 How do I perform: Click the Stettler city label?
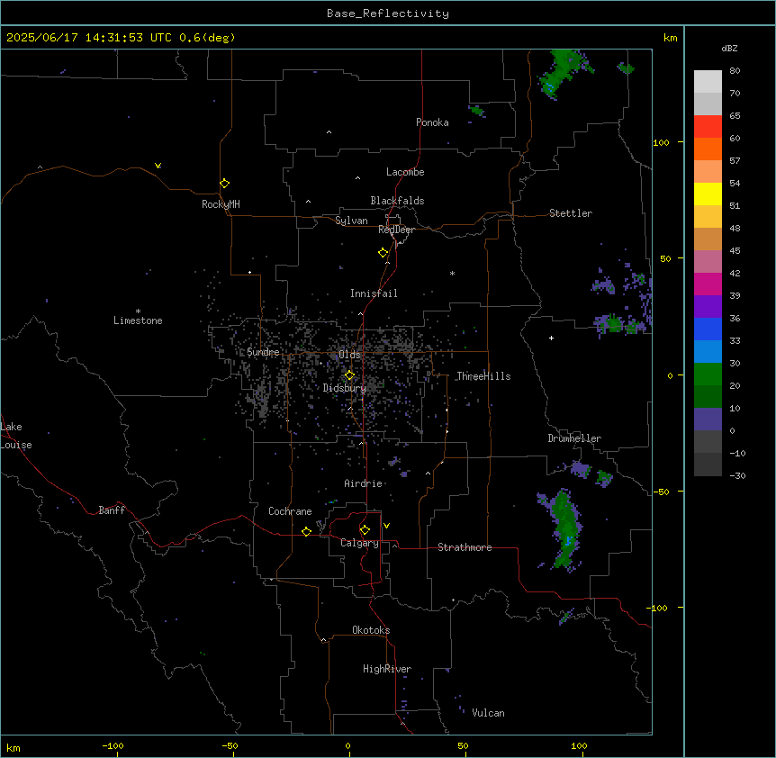click(x=571, y=213)
